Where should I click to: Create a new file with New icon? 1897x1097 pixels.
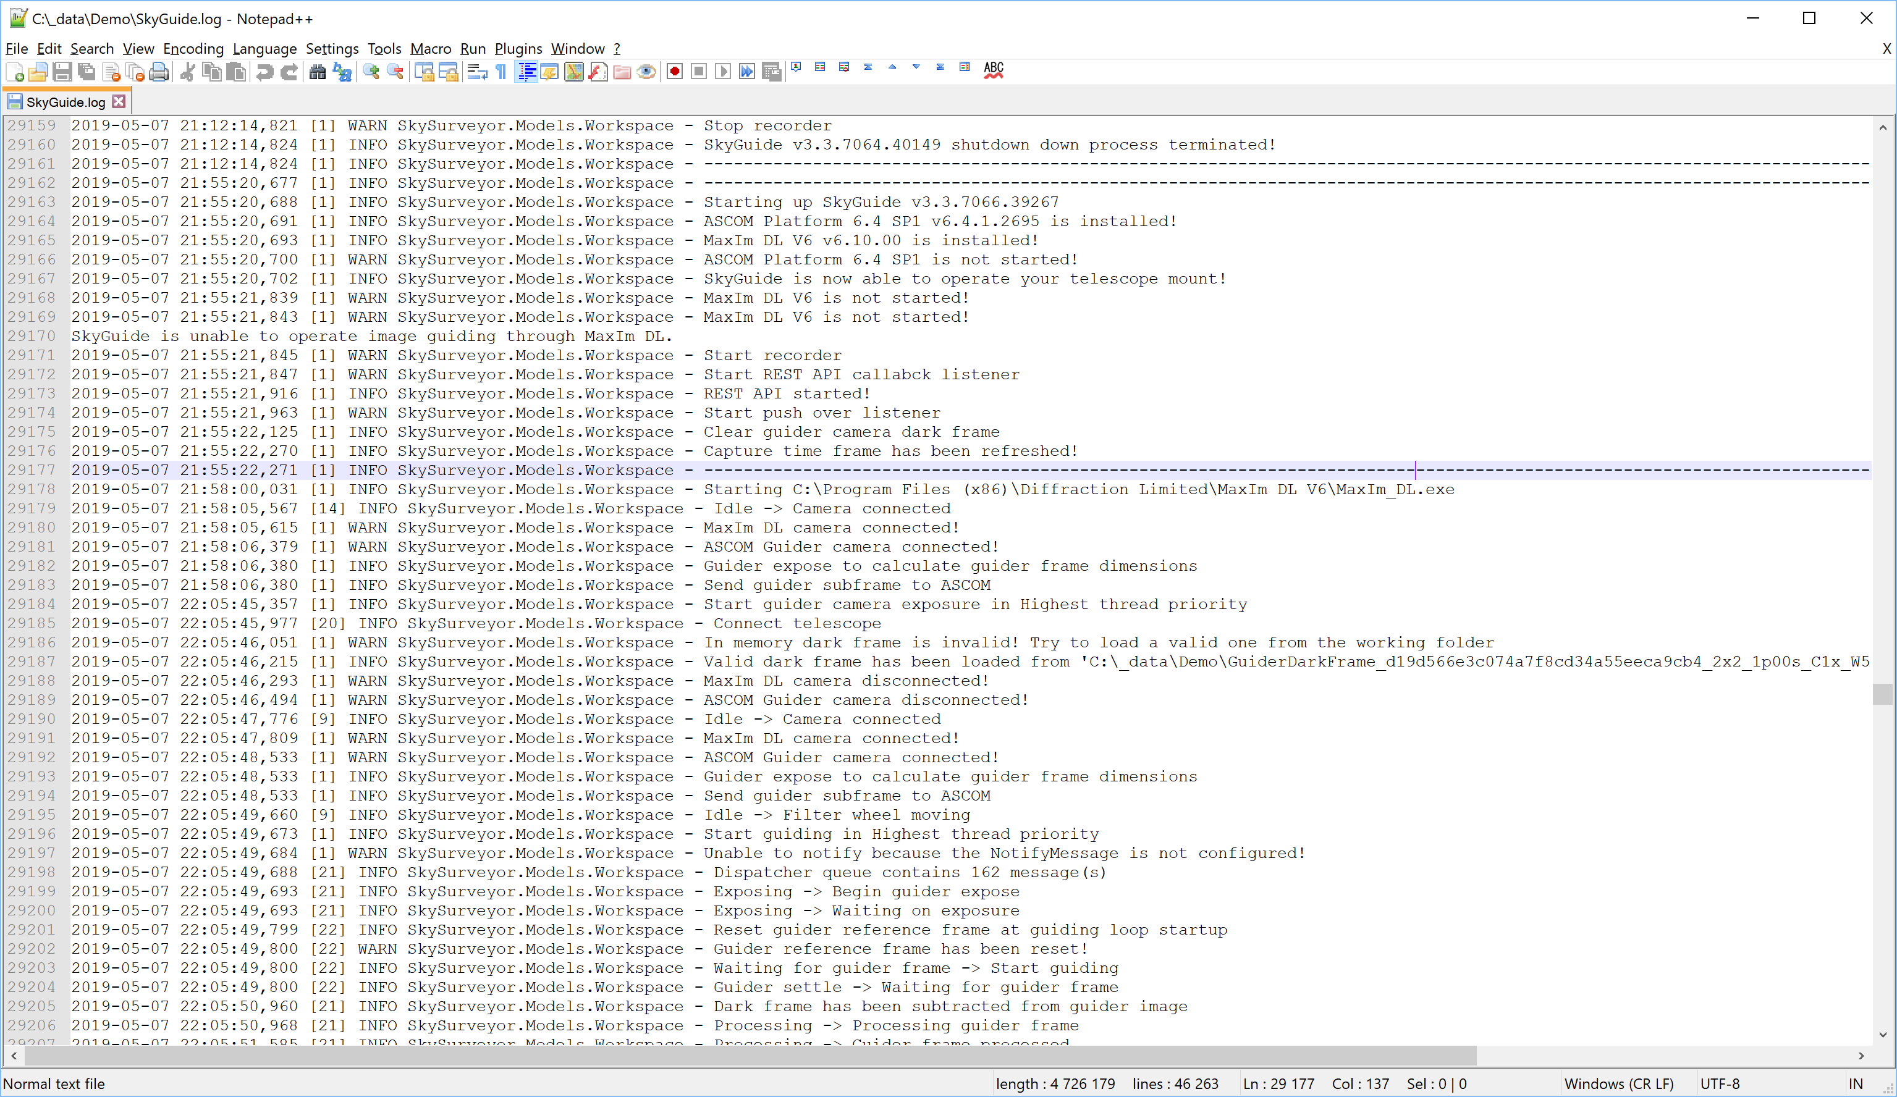tap(14, 72)
